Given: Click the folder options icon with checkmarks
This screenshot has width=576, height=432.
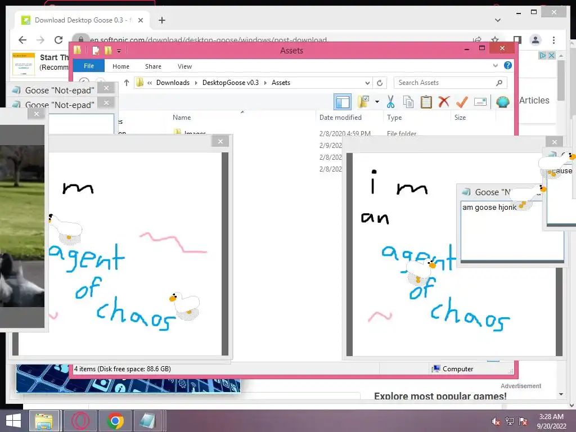Looking at the screenshot, I should click(363, 102).
